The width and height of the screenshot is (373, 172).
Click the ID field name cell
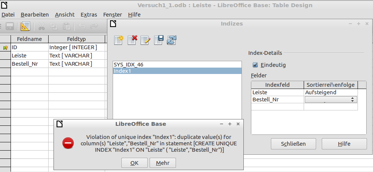29,48
